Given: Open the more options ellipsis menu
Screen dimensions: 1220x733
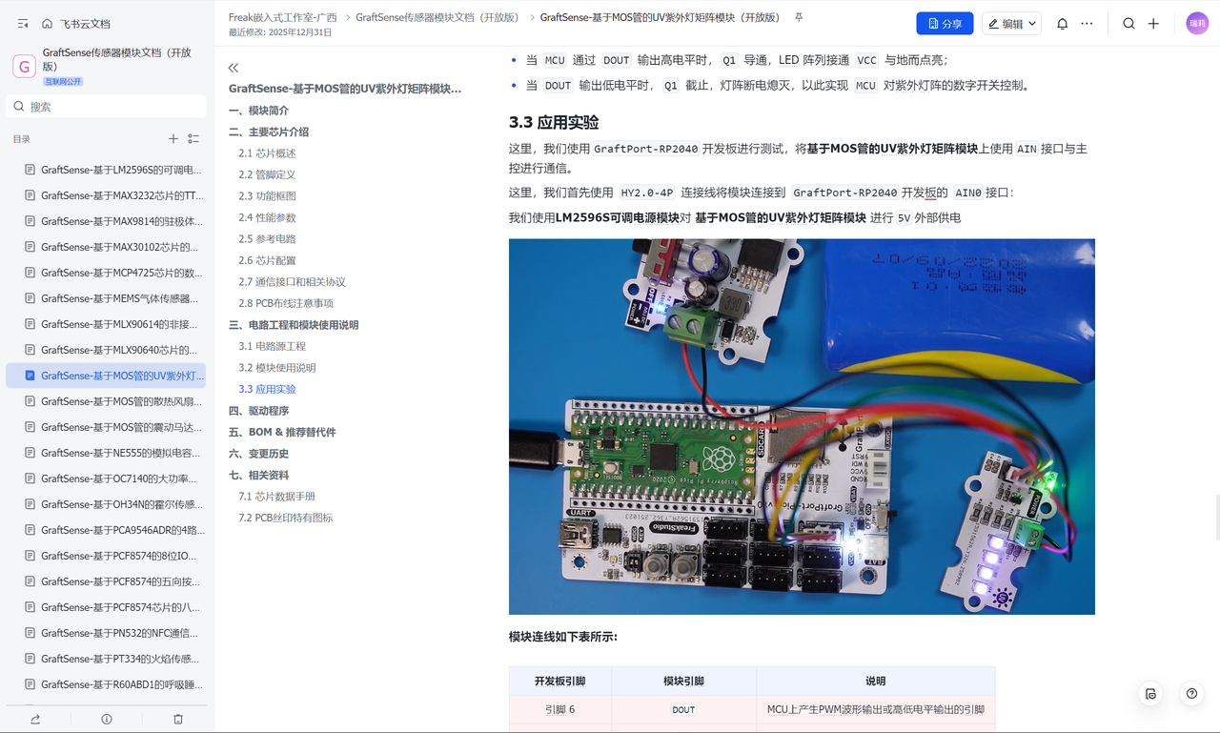Looking at the screenshot, I should click(1087, 24).
